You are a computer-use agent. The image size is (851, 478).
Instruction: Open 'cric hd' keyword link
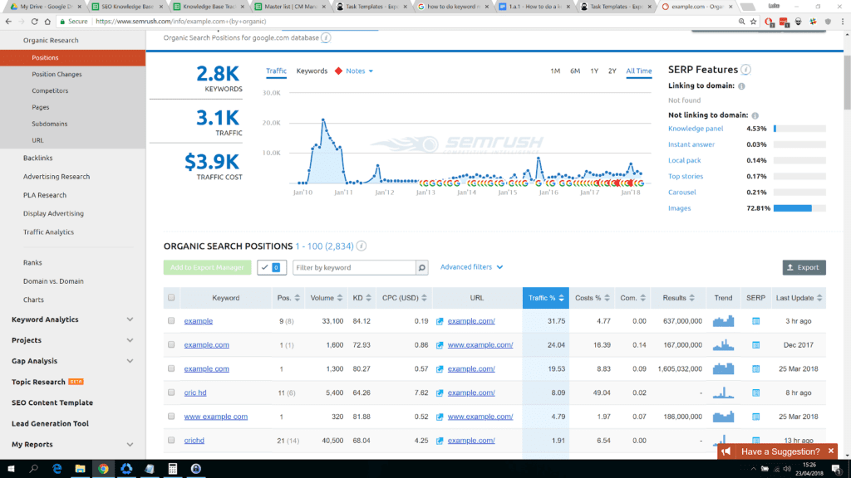[194, 393]
